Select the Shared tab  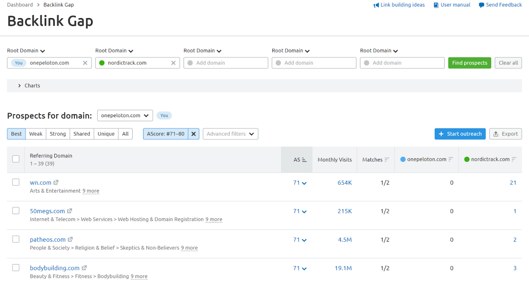pos(82,134)
